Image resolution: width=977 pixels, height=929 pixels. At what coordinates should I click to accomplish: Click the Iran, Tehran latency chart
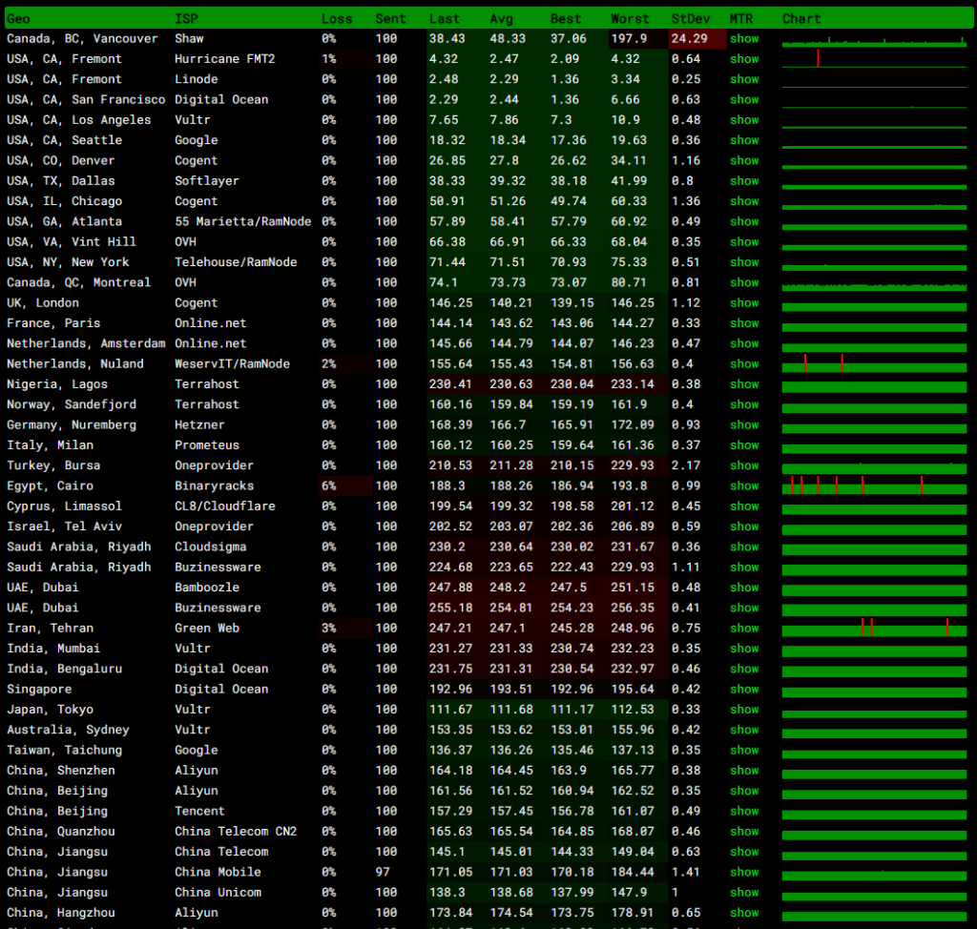(874, 628)
